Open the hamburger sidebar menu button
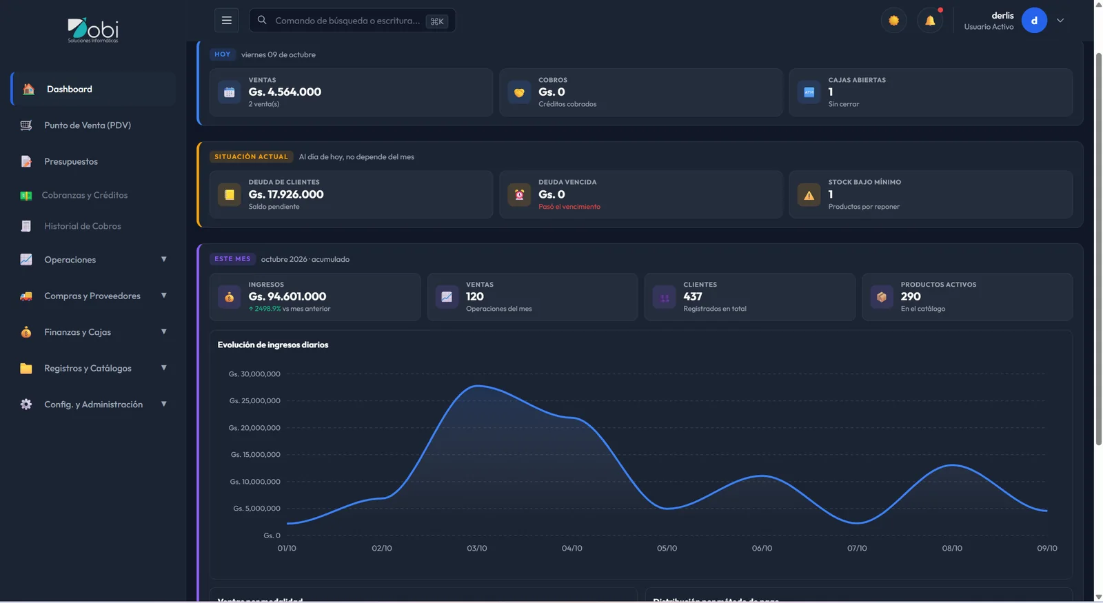Screen dimensions: 1103x603 (226, 20)
